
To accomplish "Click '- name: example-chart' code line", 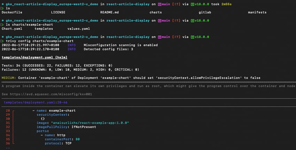I will [54, 111].
